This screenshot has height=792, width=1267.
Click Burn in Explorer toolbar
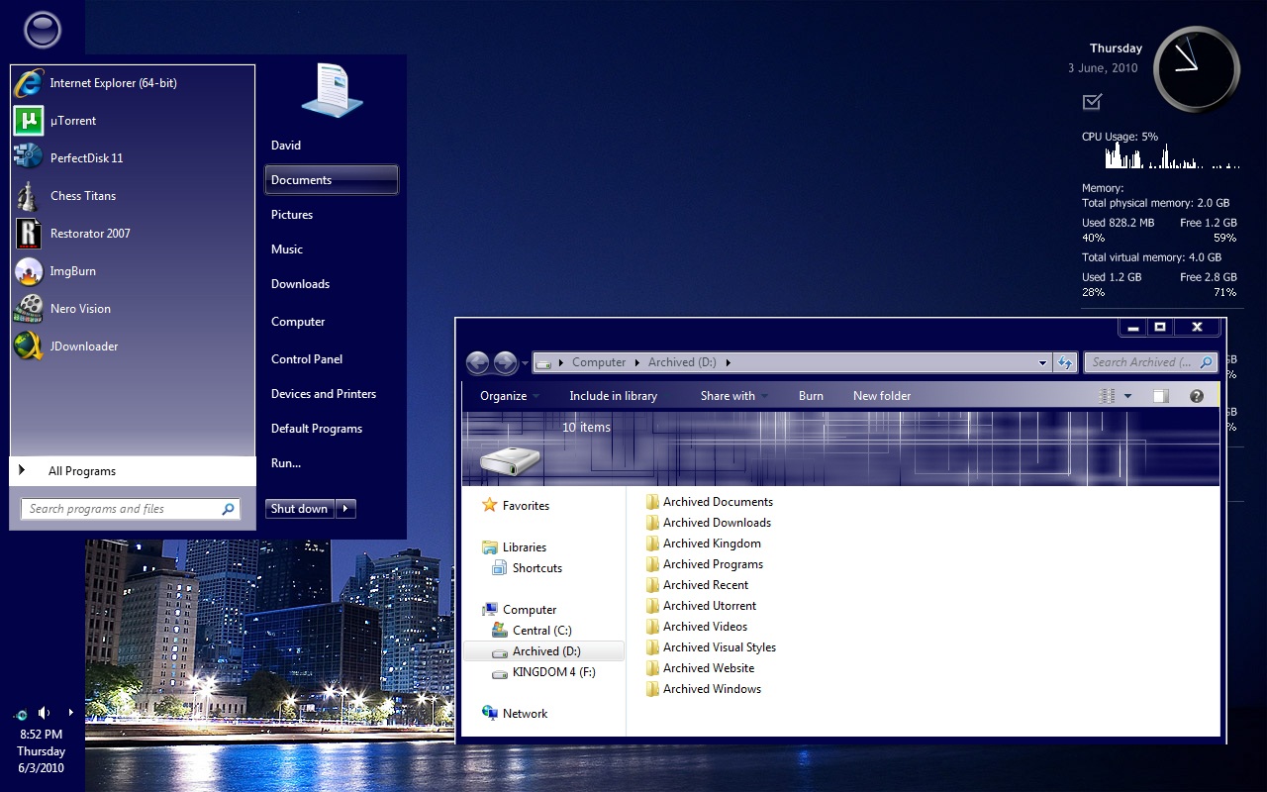811,396
